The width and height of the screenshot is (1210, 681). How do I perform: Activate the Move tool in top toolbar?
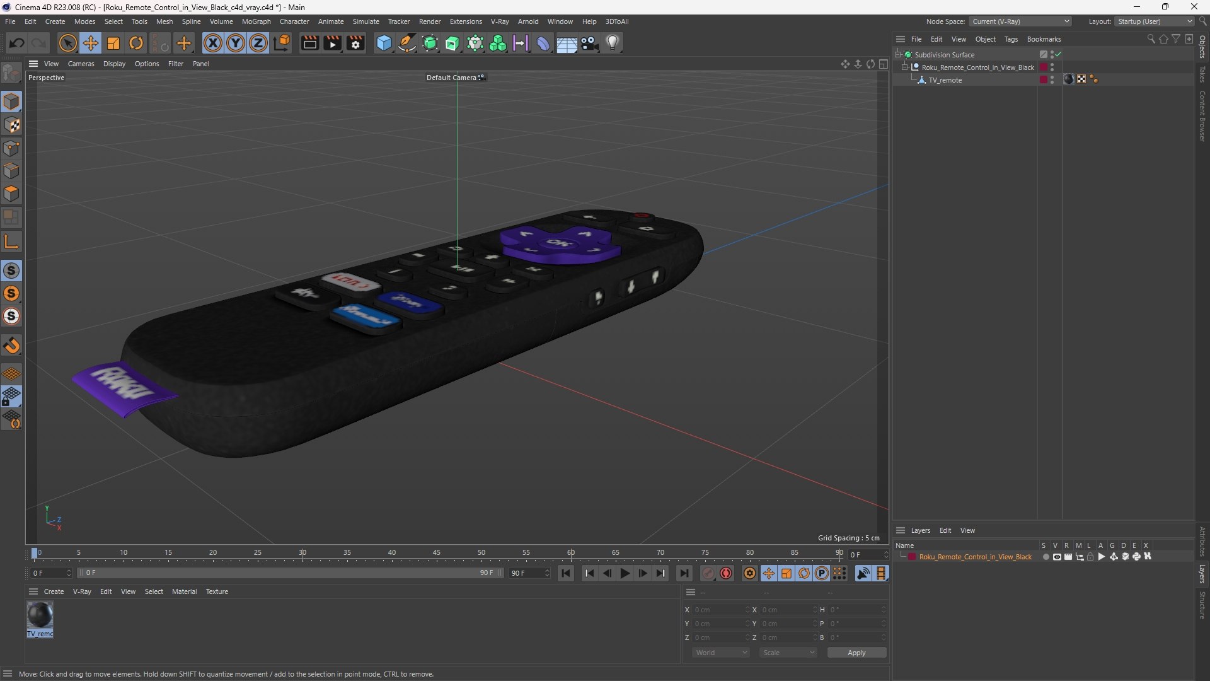[x=91, y=43]
